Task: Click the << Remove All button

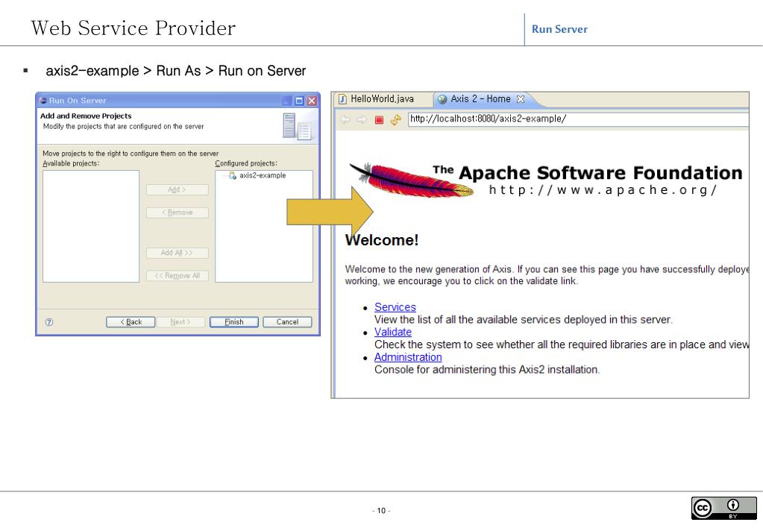Action: [x=177, y=276]
